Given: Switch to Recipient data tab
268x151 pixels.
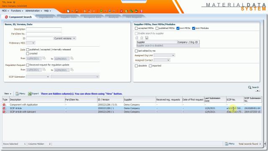Looking at the screenshot, I should pos(93,17).
